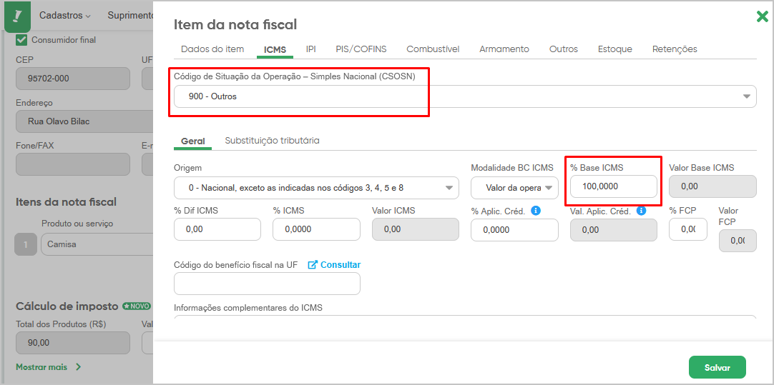
Task: Open Modalidade BC ICMS dropdown
Action: (x=514, y=188)
